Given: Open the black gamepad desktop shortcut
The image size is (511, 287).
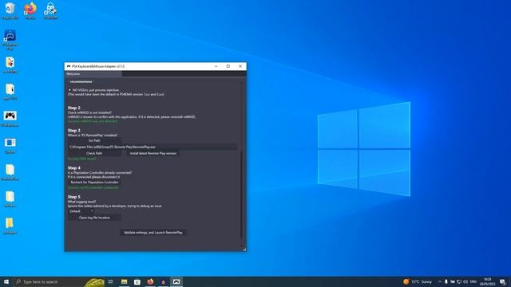Looking at the screenshot, I should tap(10, 118).
